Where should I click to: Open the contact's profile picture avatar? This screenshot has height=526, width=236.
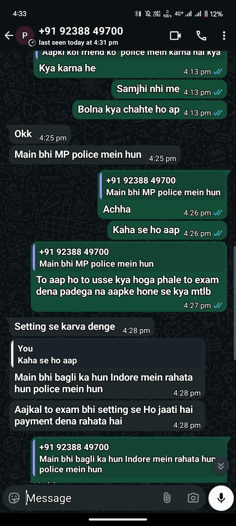(25, 36)
